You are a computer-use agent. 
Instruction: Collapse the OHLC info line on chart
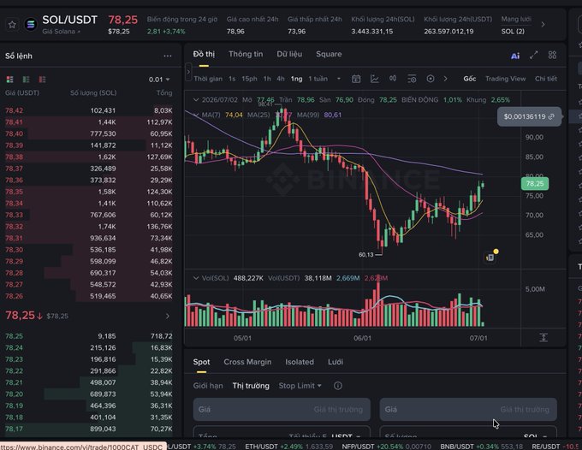(196, 100)
